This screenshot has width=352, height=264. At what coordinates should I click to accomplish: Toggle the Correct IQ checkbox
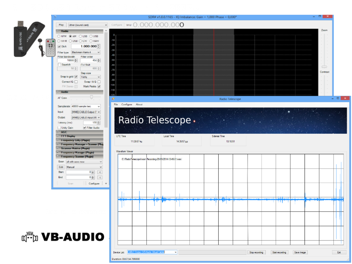pyautogui.click(x=76, y=82)
